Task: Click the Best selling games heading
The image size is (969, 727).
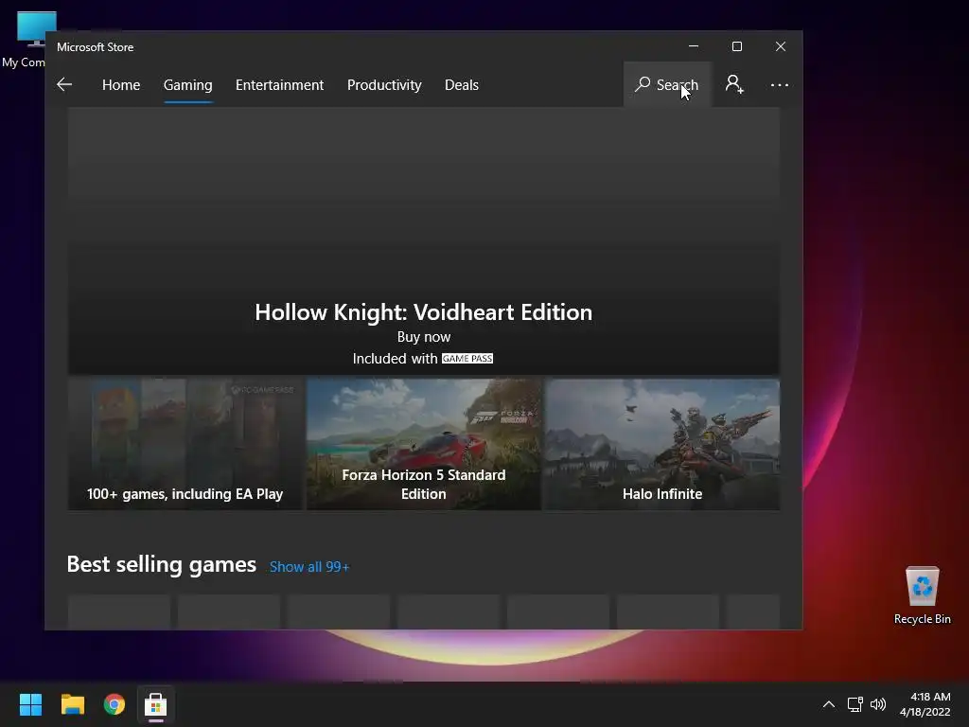Action: [161, 564]
